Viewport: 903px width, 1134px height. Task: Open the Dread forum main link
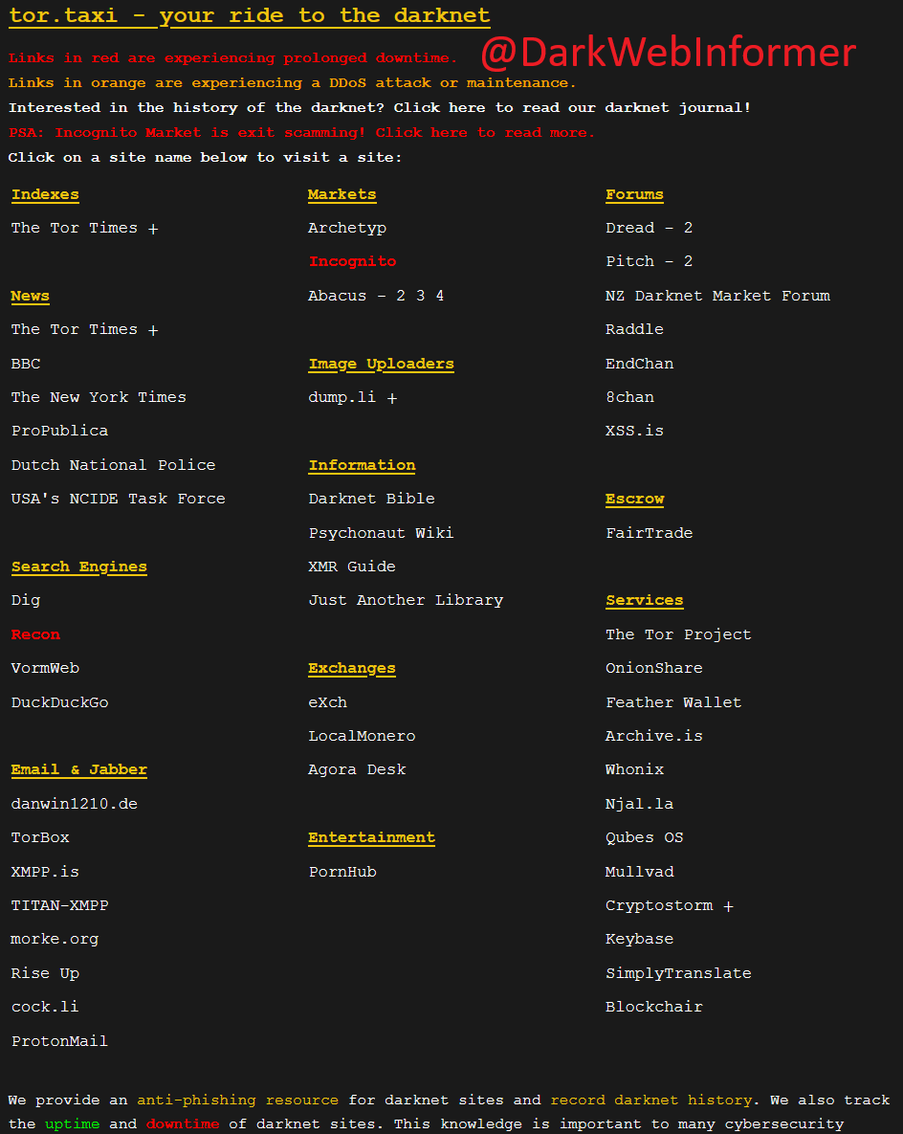tap(629, 228)
